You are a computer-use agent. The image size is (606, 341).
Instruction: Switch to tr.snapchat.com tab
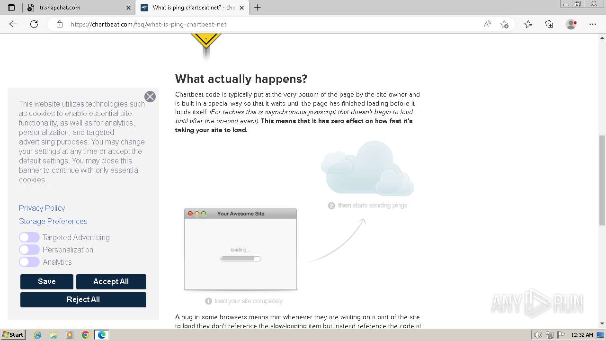coord(78,8)
